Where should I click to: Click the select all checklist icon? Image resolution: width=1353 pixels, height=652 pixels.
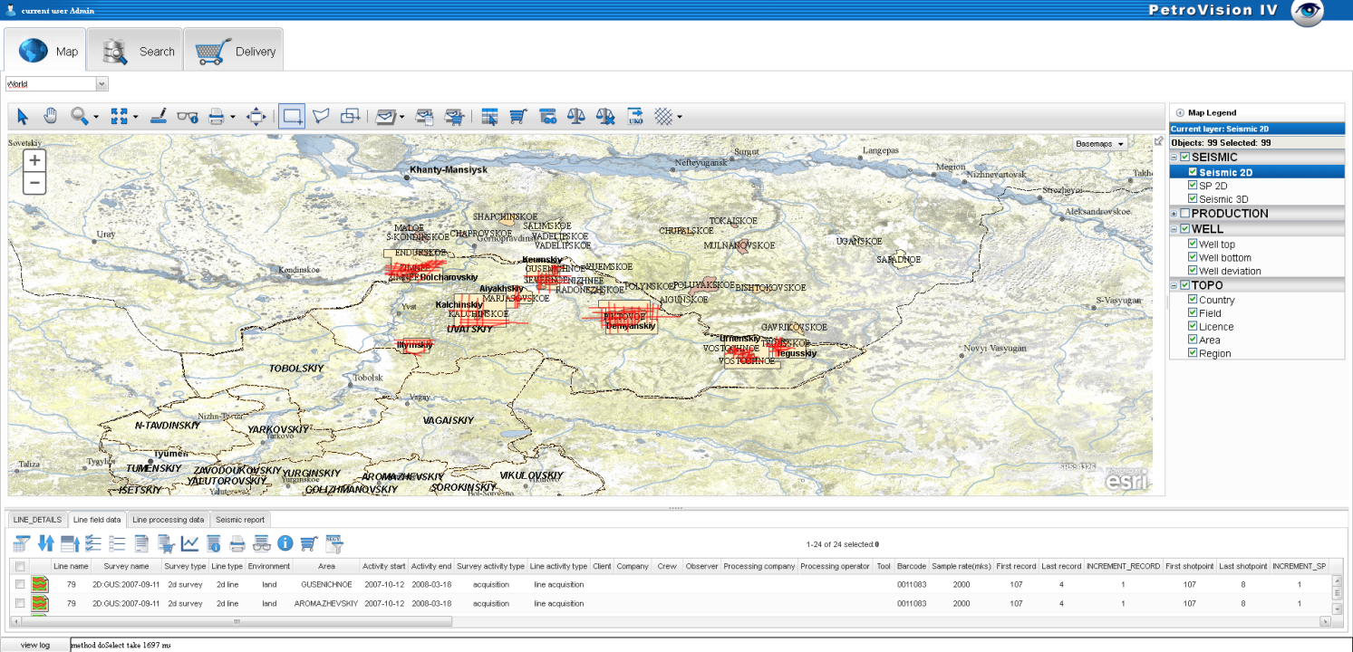click(93, 543)
